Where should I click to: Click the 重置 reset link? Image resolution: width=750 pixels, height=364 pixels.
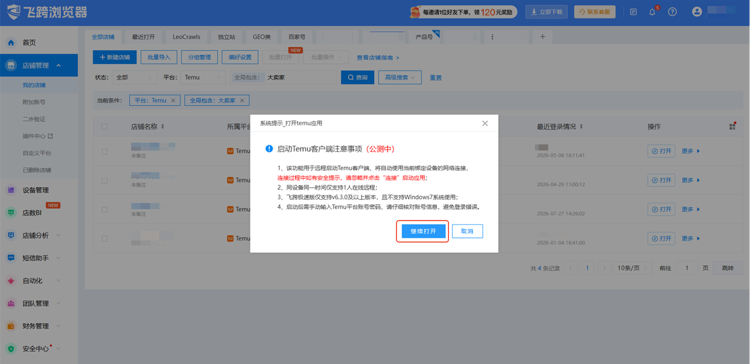click(x=435, y=78)
